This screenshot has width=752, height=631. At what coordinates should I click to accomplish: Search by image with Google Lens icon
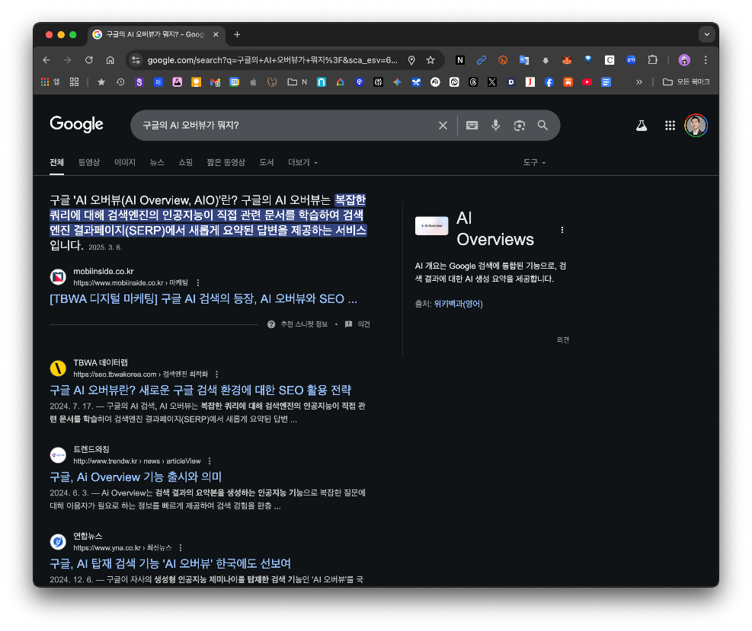[x=520, y=126]
